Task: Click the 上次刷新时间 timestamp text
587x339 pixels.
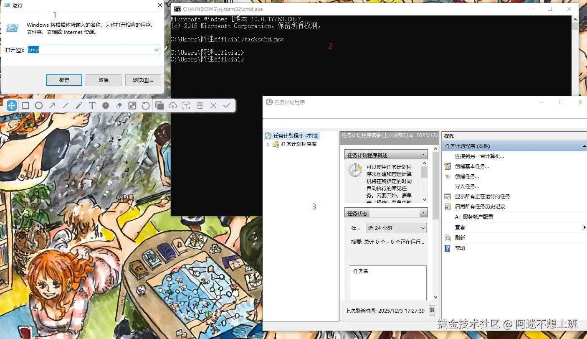Action: tap(385, 311)
